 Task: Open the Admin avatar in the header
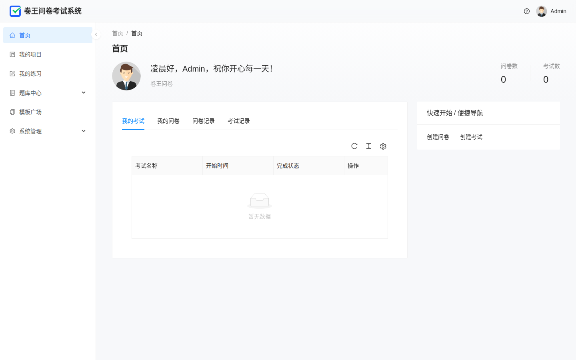pos(542,11)
